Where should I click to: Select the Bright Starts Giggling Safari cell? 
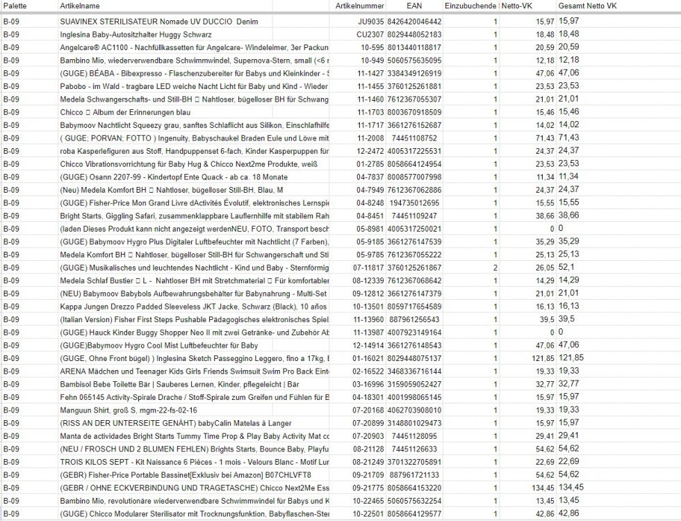[x=194, y=216]
